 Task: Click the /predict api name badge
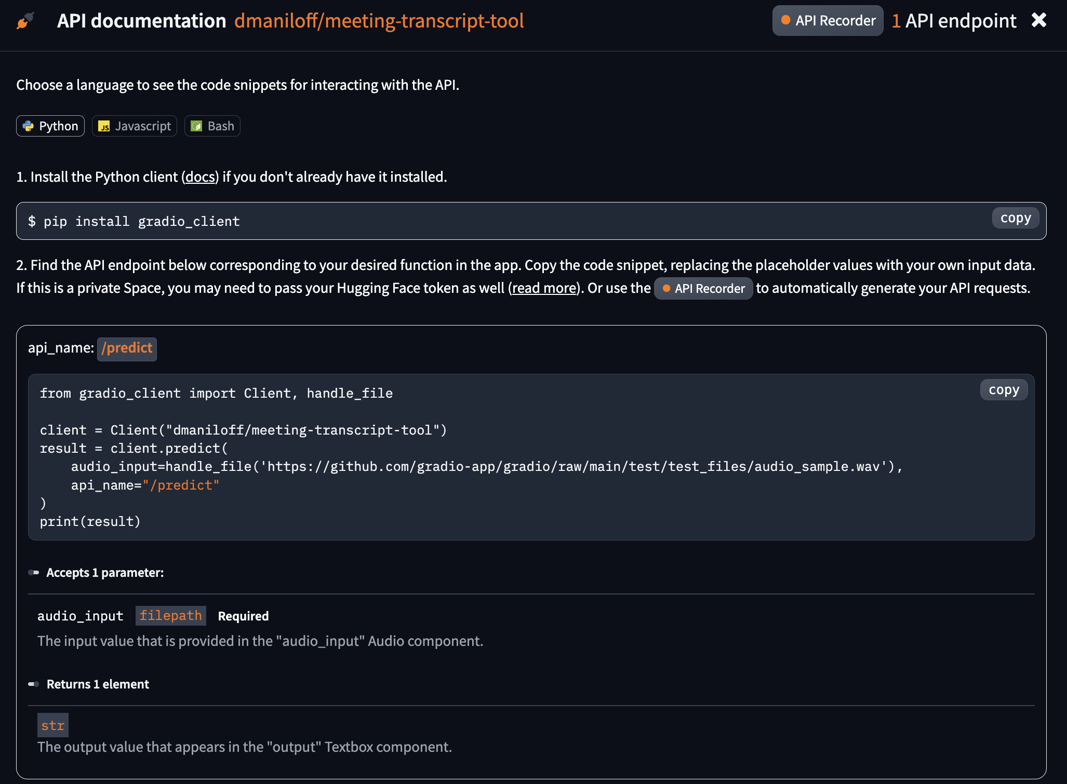click(127, 348)
